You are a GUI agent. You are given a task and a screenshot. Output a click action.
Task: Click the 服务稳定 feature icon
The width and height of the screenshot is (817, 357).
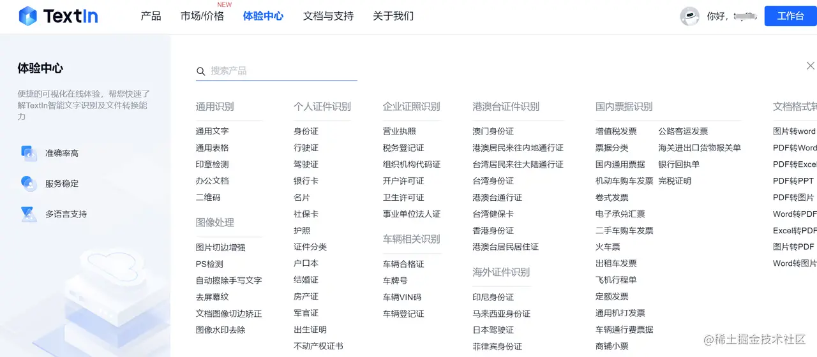[29, 184]
